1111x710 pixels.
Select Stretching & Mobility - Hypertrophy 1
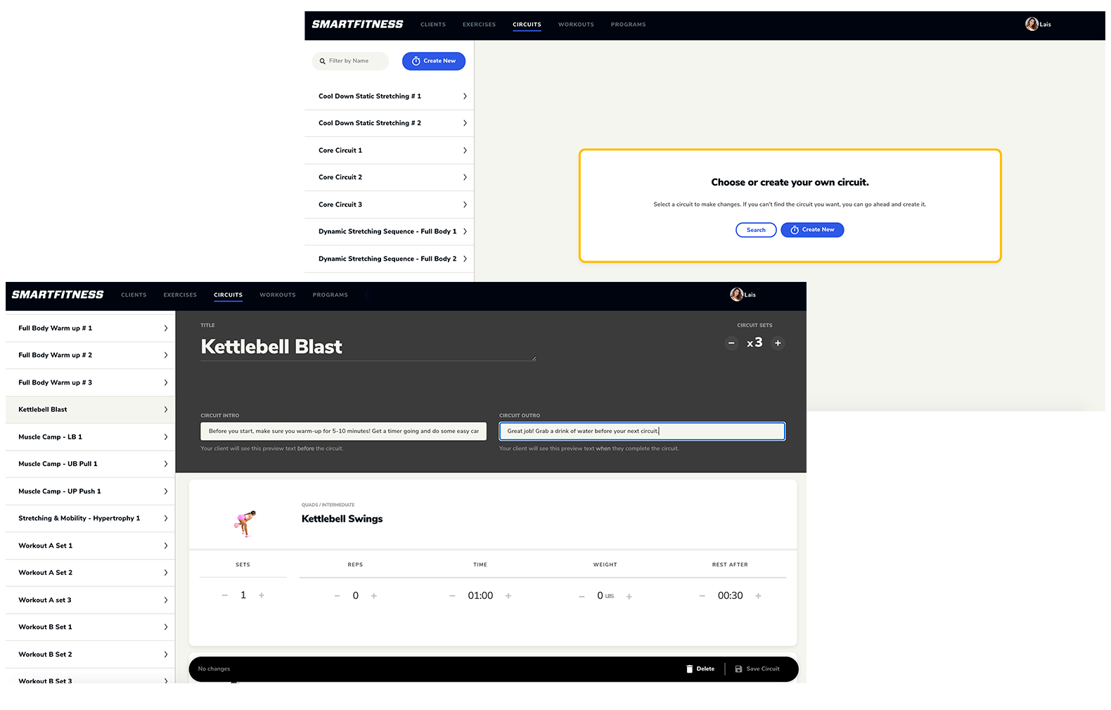point(90,518)
